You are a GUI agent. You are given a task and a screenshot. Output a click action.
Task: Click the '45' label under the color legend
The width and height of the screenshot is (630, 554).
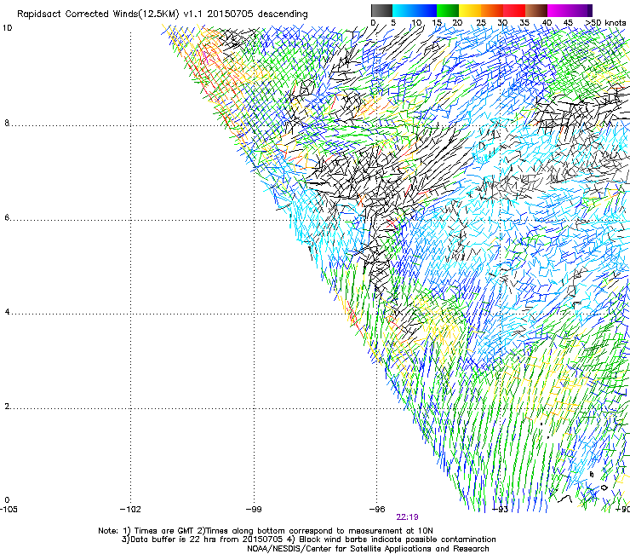point(568,23)
